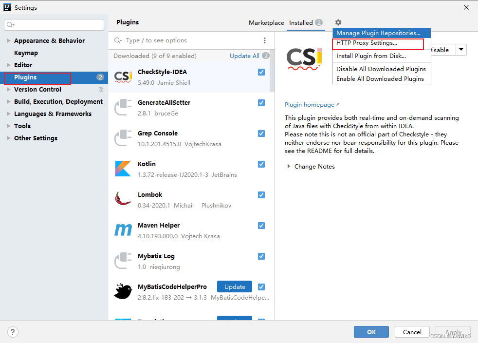Expand Languages & Frameworks node
Image resolution: width=478 pixels, height=343 pixels.
[9, 114]
